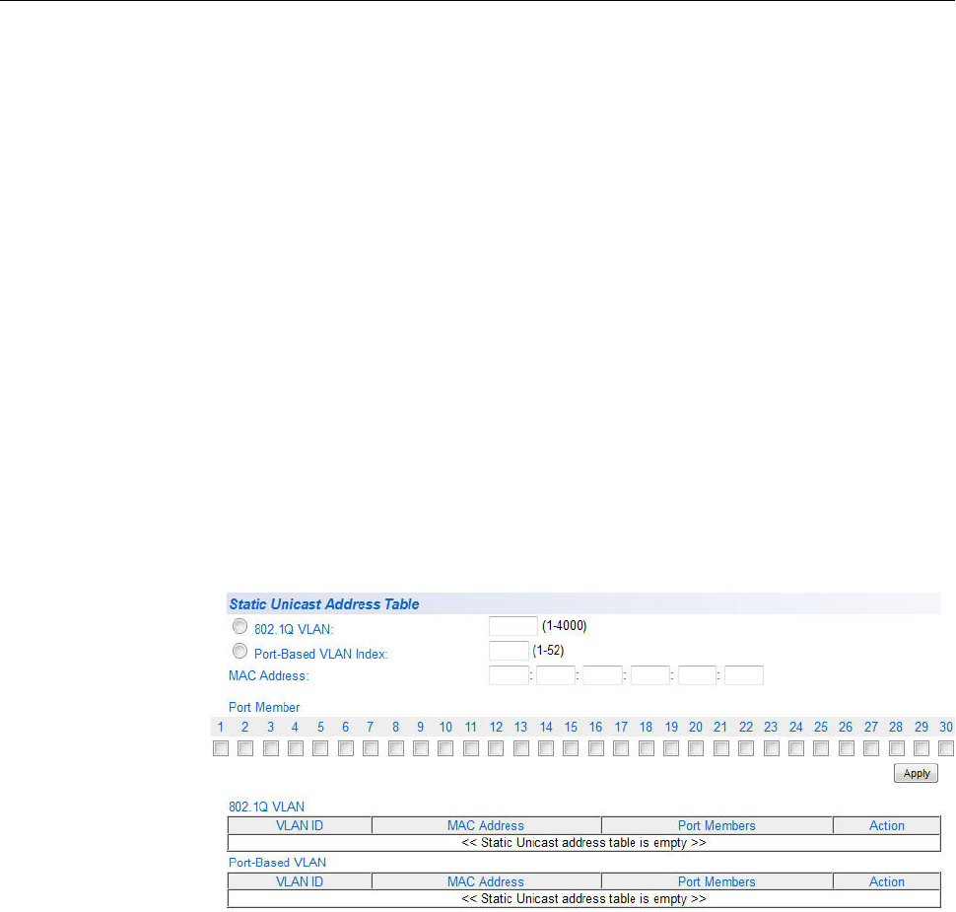Check port member 15 checkbox

pyautogui.click(x=571, y=748)
